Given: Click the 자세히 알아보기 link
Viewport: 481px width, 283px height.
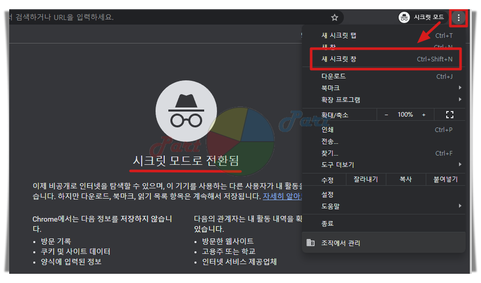Looking at the screenshot, I should point(282,197).
